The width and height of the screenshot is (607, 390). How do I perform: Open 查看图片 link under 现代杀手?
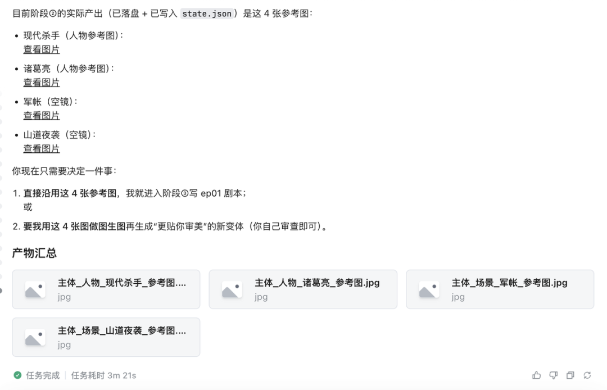tap(41, 49)
